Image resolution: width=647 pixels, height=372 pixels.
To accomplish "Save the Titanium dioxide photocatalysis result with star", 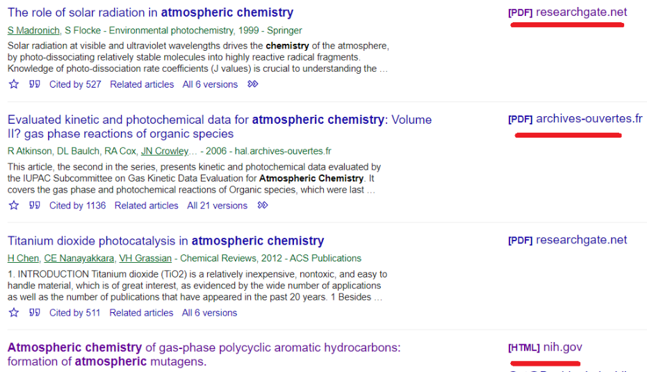I will click(x=14, y=312).
